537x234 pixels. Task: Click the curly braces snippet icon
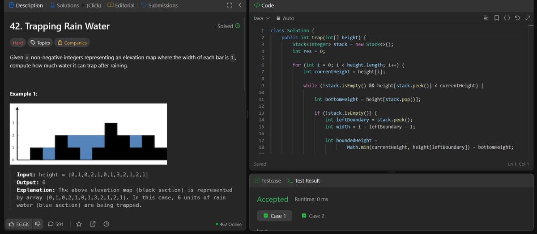coord(507,18)
